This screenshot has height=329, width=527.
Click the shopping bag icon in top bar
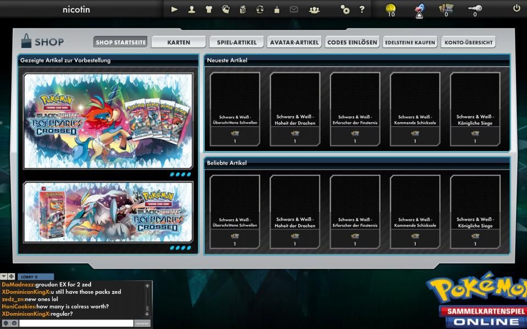277,9
